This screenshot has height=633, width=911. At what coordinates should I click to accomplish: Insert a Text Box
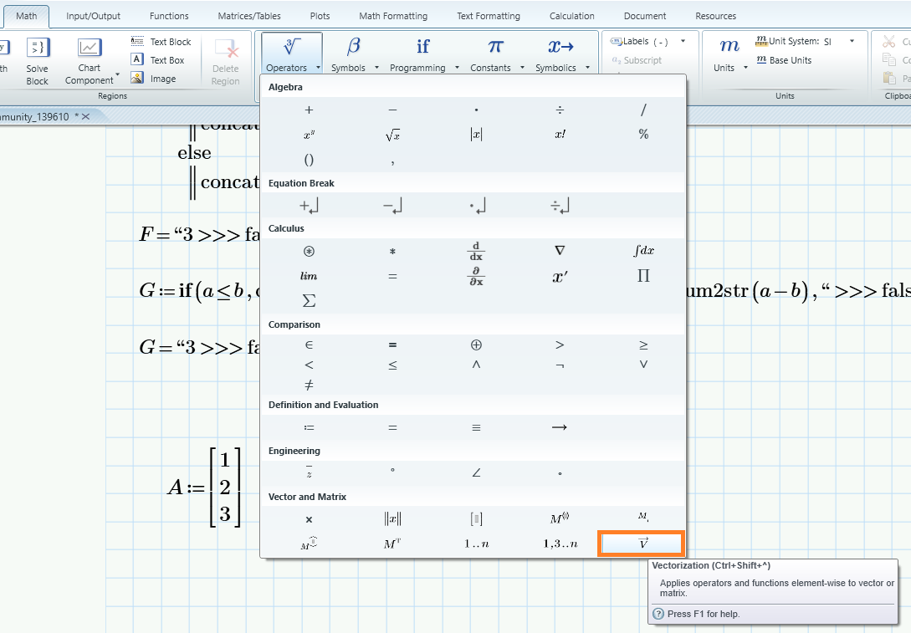[161, 59]
